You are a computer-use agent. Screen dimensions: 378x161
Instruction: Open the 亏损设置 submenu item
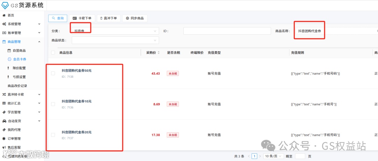pyautogui.click(x=19, y=77)
